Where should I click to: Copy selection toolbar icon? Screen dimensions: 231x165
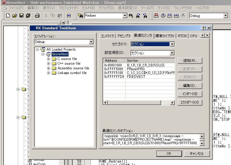point(53,16)
